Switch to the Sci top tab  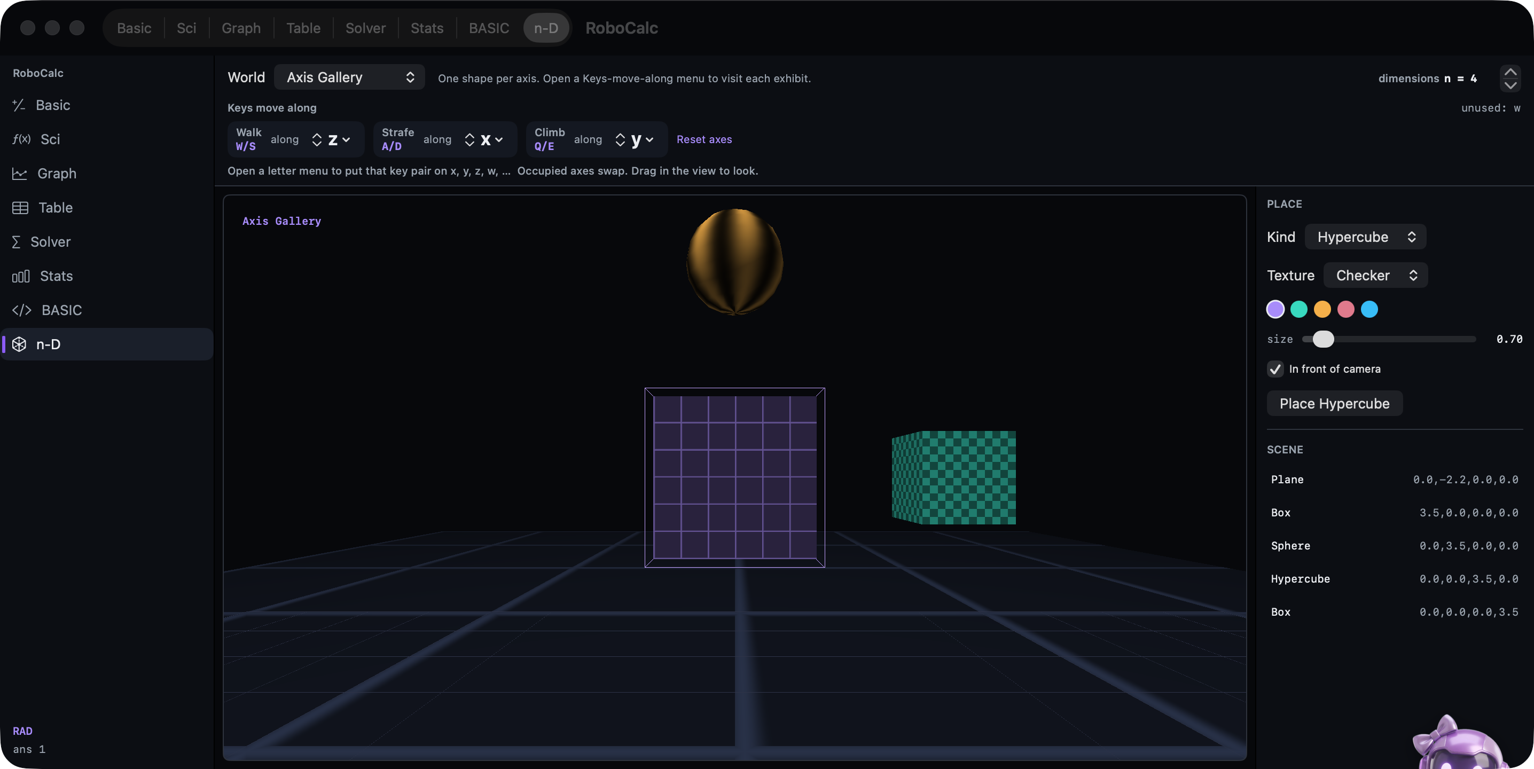point(186,28)
